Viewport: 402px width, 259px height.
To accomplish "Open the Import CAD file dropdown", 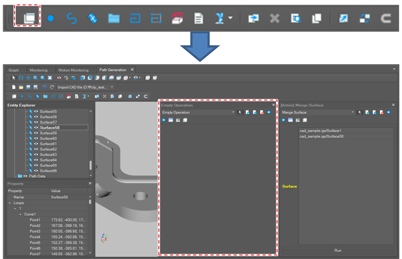I will [112, 87].
